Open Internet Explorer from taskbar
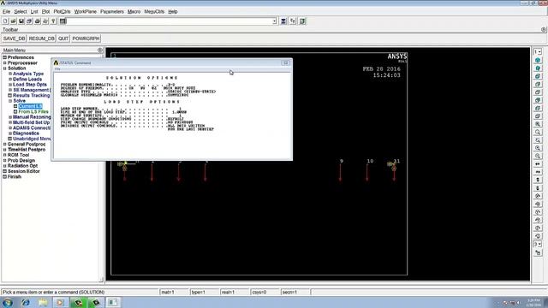 (26, 302)
